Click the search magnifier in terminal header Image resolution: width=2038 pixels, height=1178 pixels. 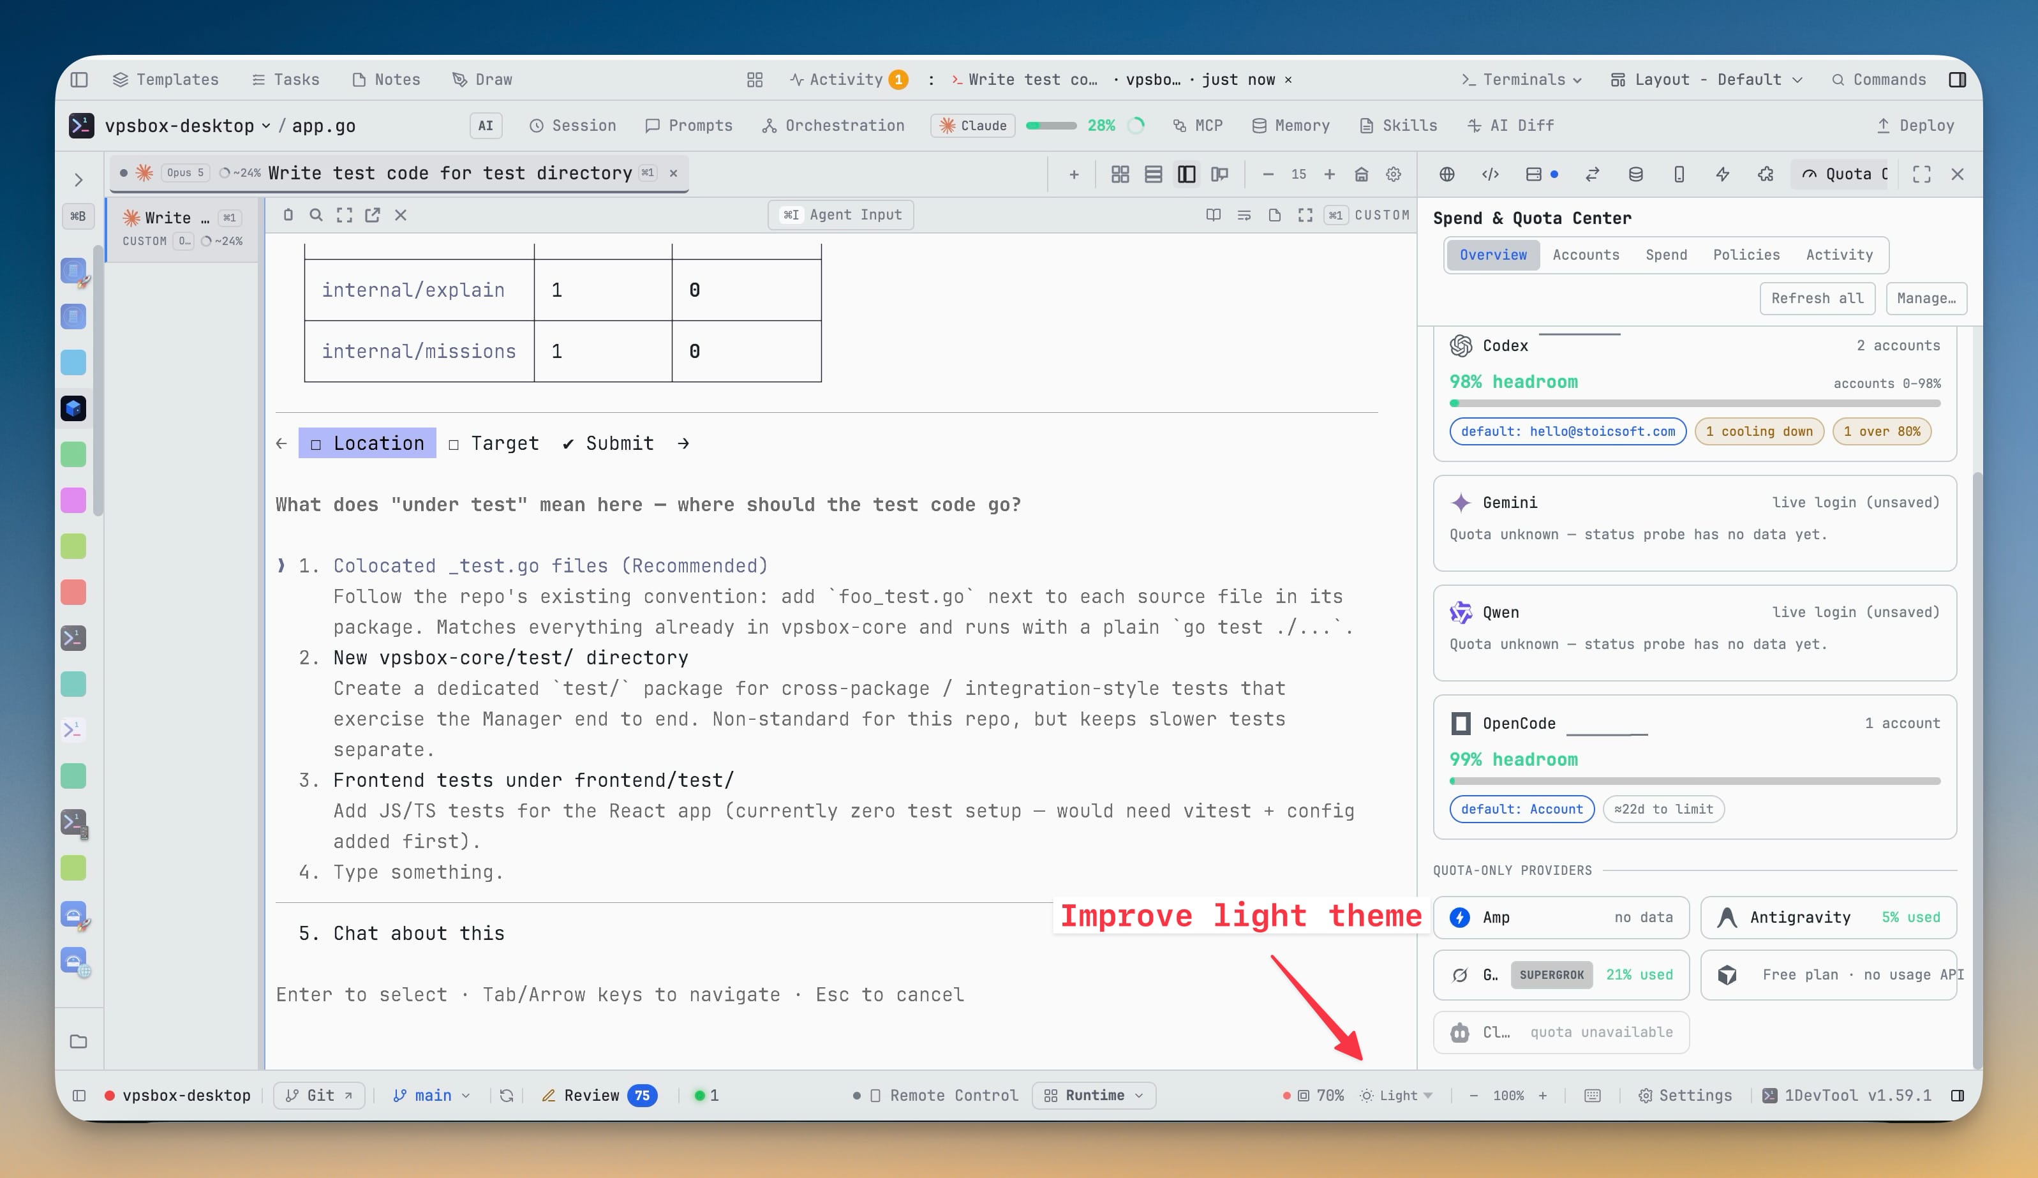[x=316, y=214]
